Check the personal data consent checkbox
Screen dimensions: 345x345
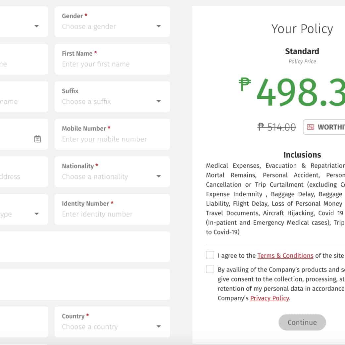tap(210, 269)
